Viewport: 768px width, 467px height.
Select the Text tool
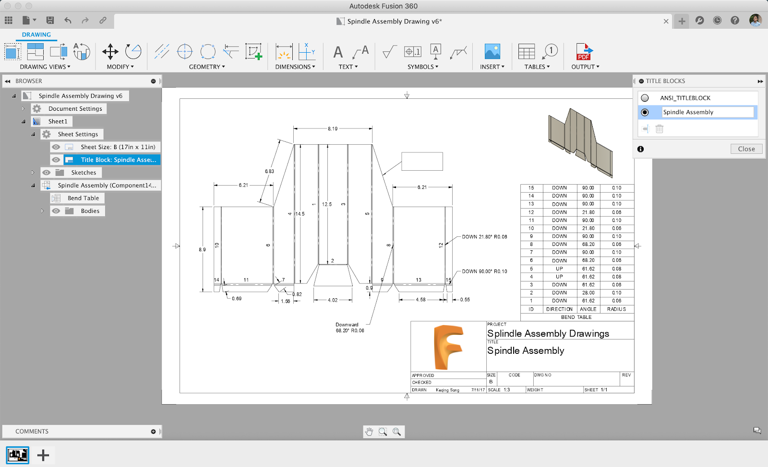tap(338, 52)
